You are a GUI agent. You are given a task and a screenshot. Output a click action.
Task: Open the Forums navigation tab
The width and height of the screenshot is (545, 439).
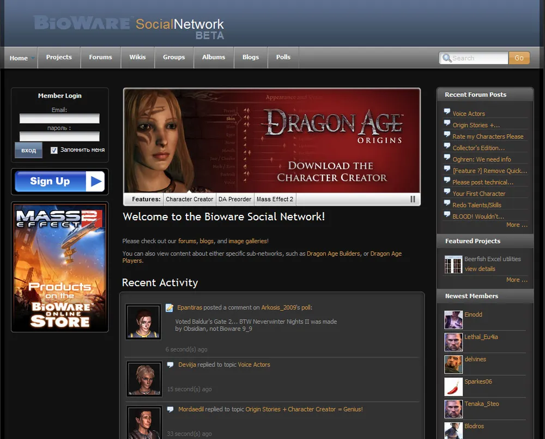pos(100,57)
